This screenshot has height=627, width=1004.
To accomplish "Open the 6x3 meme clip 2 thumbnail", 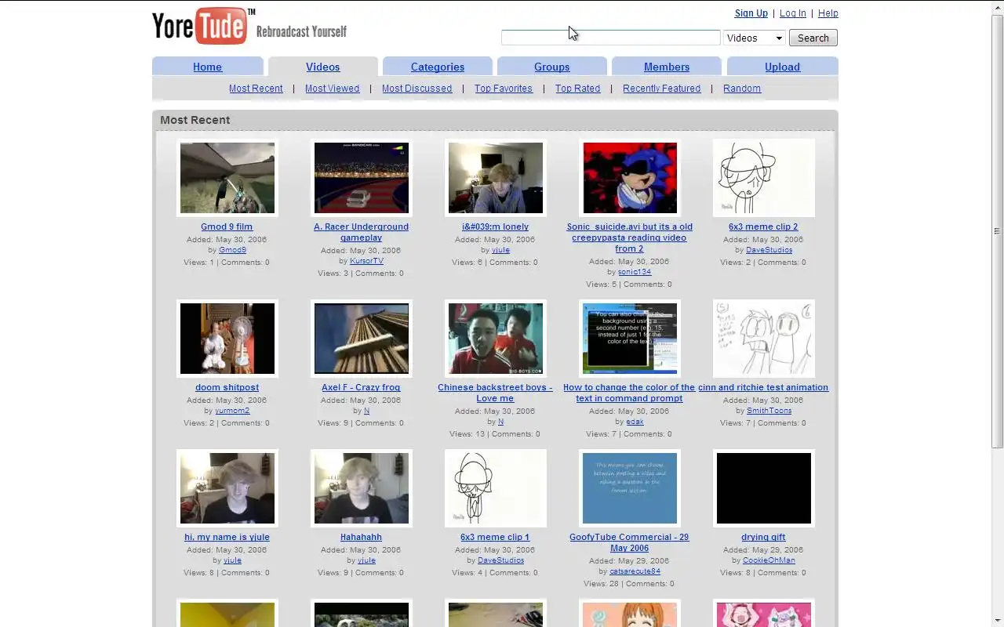I will (x=764, y=178).
